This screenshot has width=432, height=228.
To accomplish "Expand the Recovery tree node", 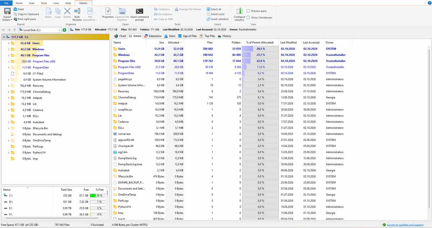I will tap(8, 86).
